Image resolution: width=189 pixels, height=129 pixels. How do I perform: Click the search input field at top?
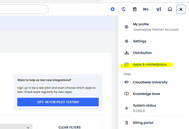pos(23,9)
